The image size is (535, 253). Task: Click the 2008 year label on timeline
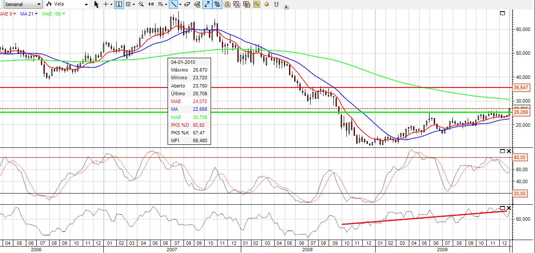[x=308, y=249]
